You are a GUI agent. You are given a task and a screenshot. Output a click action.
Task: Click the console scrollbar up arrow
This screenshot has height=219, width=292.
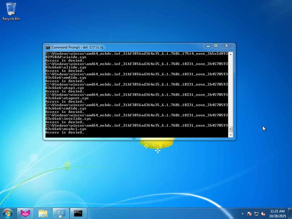click(x=230, y=54)
